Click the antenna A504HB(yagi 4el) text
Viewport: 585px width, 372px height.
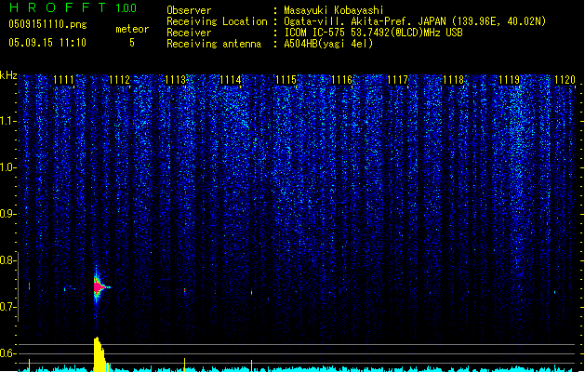[x=328, y=44]
